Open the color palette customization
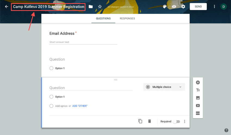The image size is (231, 135). [x=165, y=7]
